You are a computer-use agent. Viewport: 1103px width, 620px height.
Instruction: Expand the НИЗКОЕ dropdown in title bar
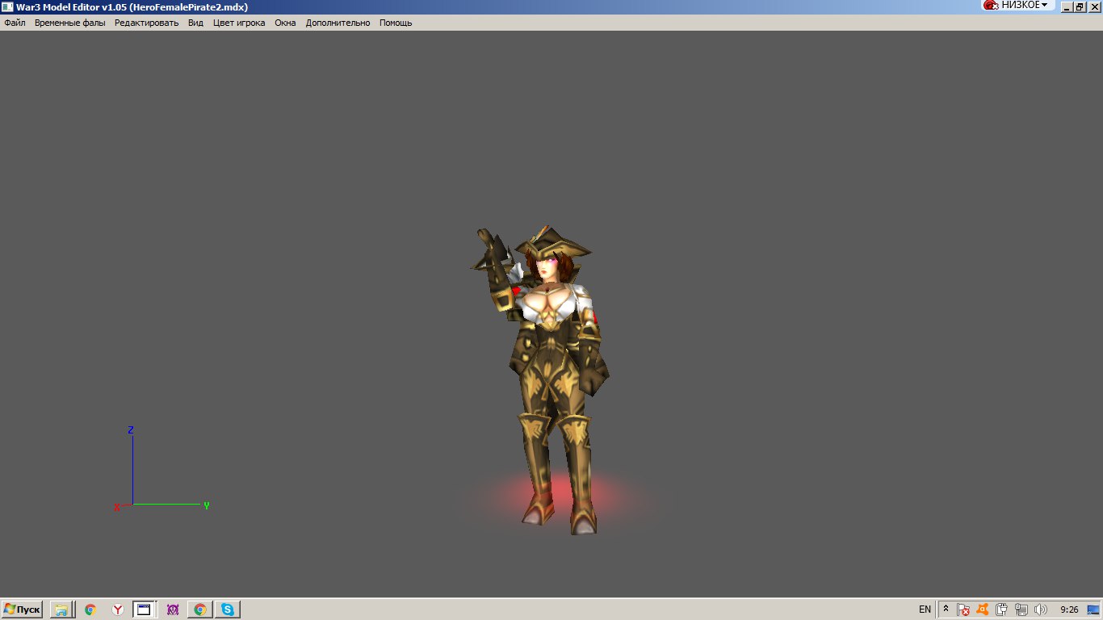pyautogui.click(x=1025, y=5)
